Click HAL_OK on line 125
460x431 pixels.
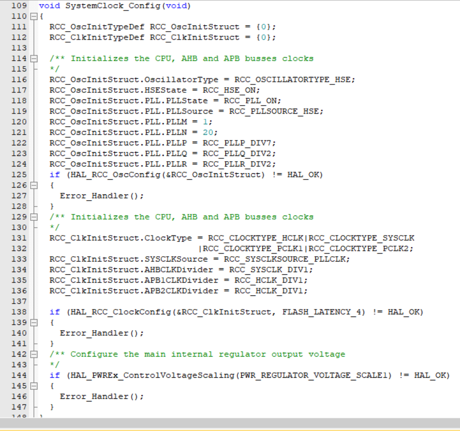(x=303, y=175)
